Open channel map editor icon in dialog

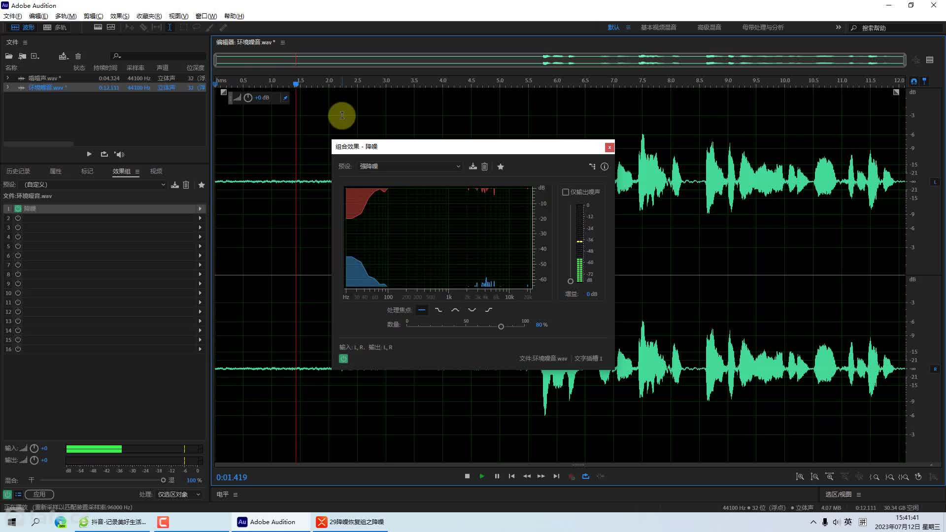[592, 166]
